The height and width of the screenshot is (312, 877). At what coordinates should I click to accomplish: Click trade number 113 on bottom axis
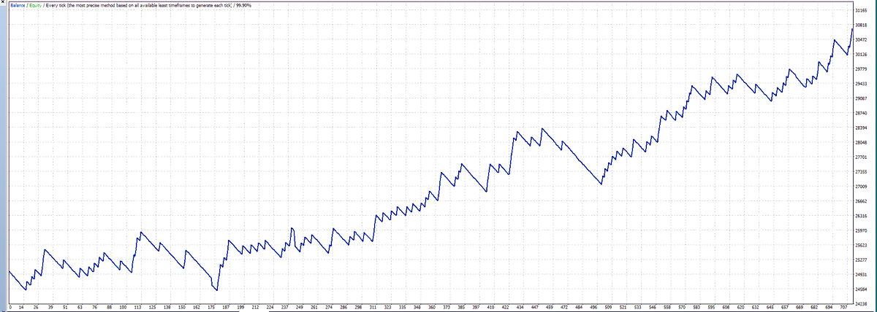point(137,308)
